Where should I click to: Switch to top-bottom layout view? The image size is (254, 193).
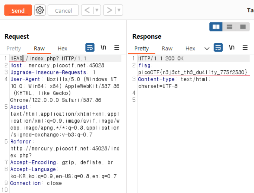coord(229,27)
